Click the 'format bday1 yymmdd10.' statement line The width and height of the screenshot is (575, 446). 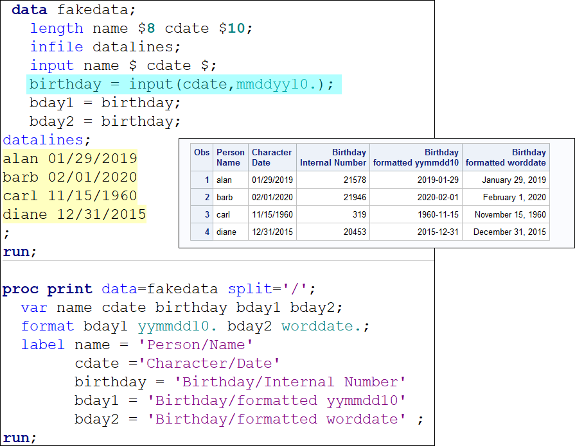(195, 326)
